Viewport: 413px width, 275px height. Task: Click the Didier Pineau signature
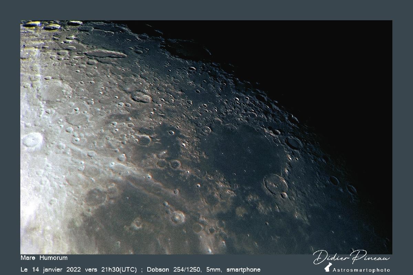(351, 257)
